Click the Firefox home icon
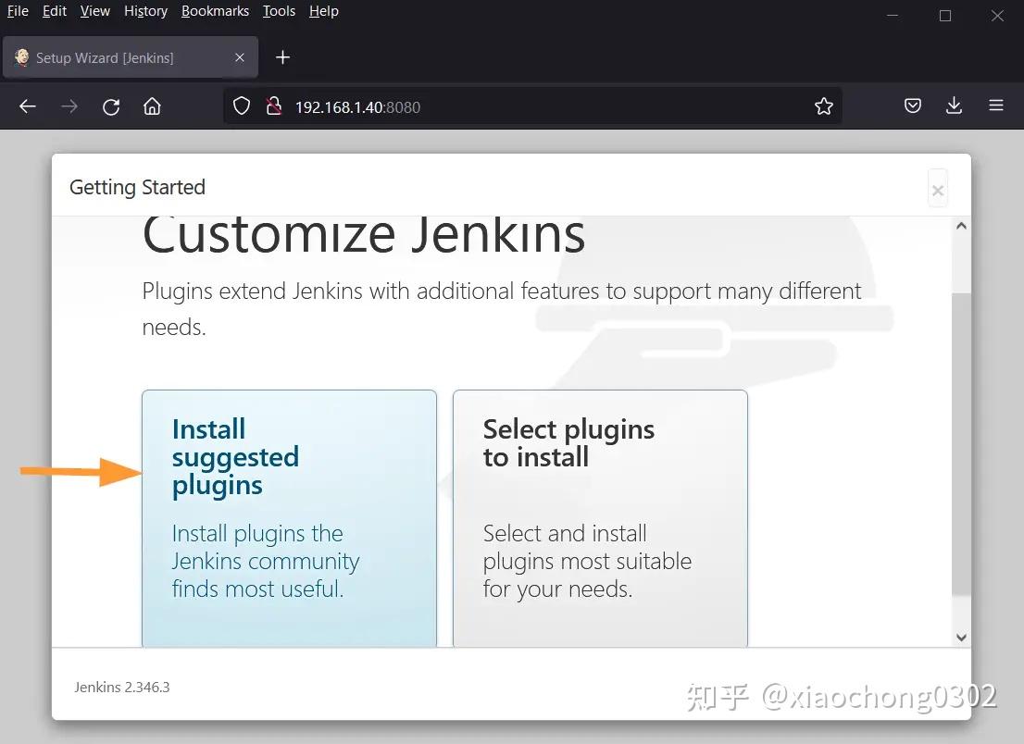 pos(153,105)
